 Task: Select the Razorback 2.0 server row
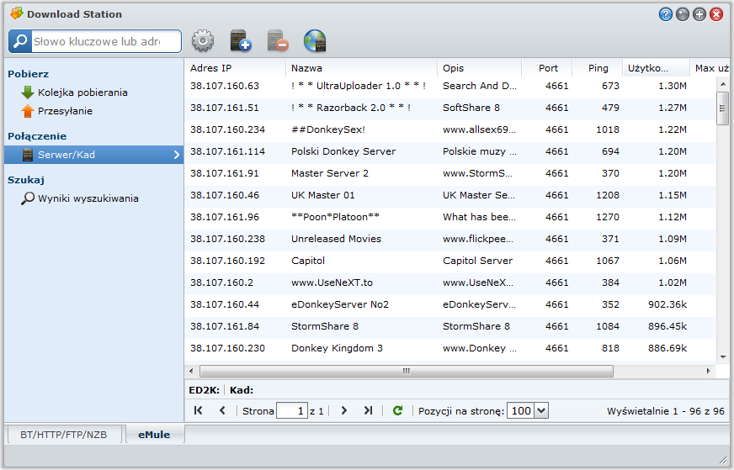[x=450, y=108]
